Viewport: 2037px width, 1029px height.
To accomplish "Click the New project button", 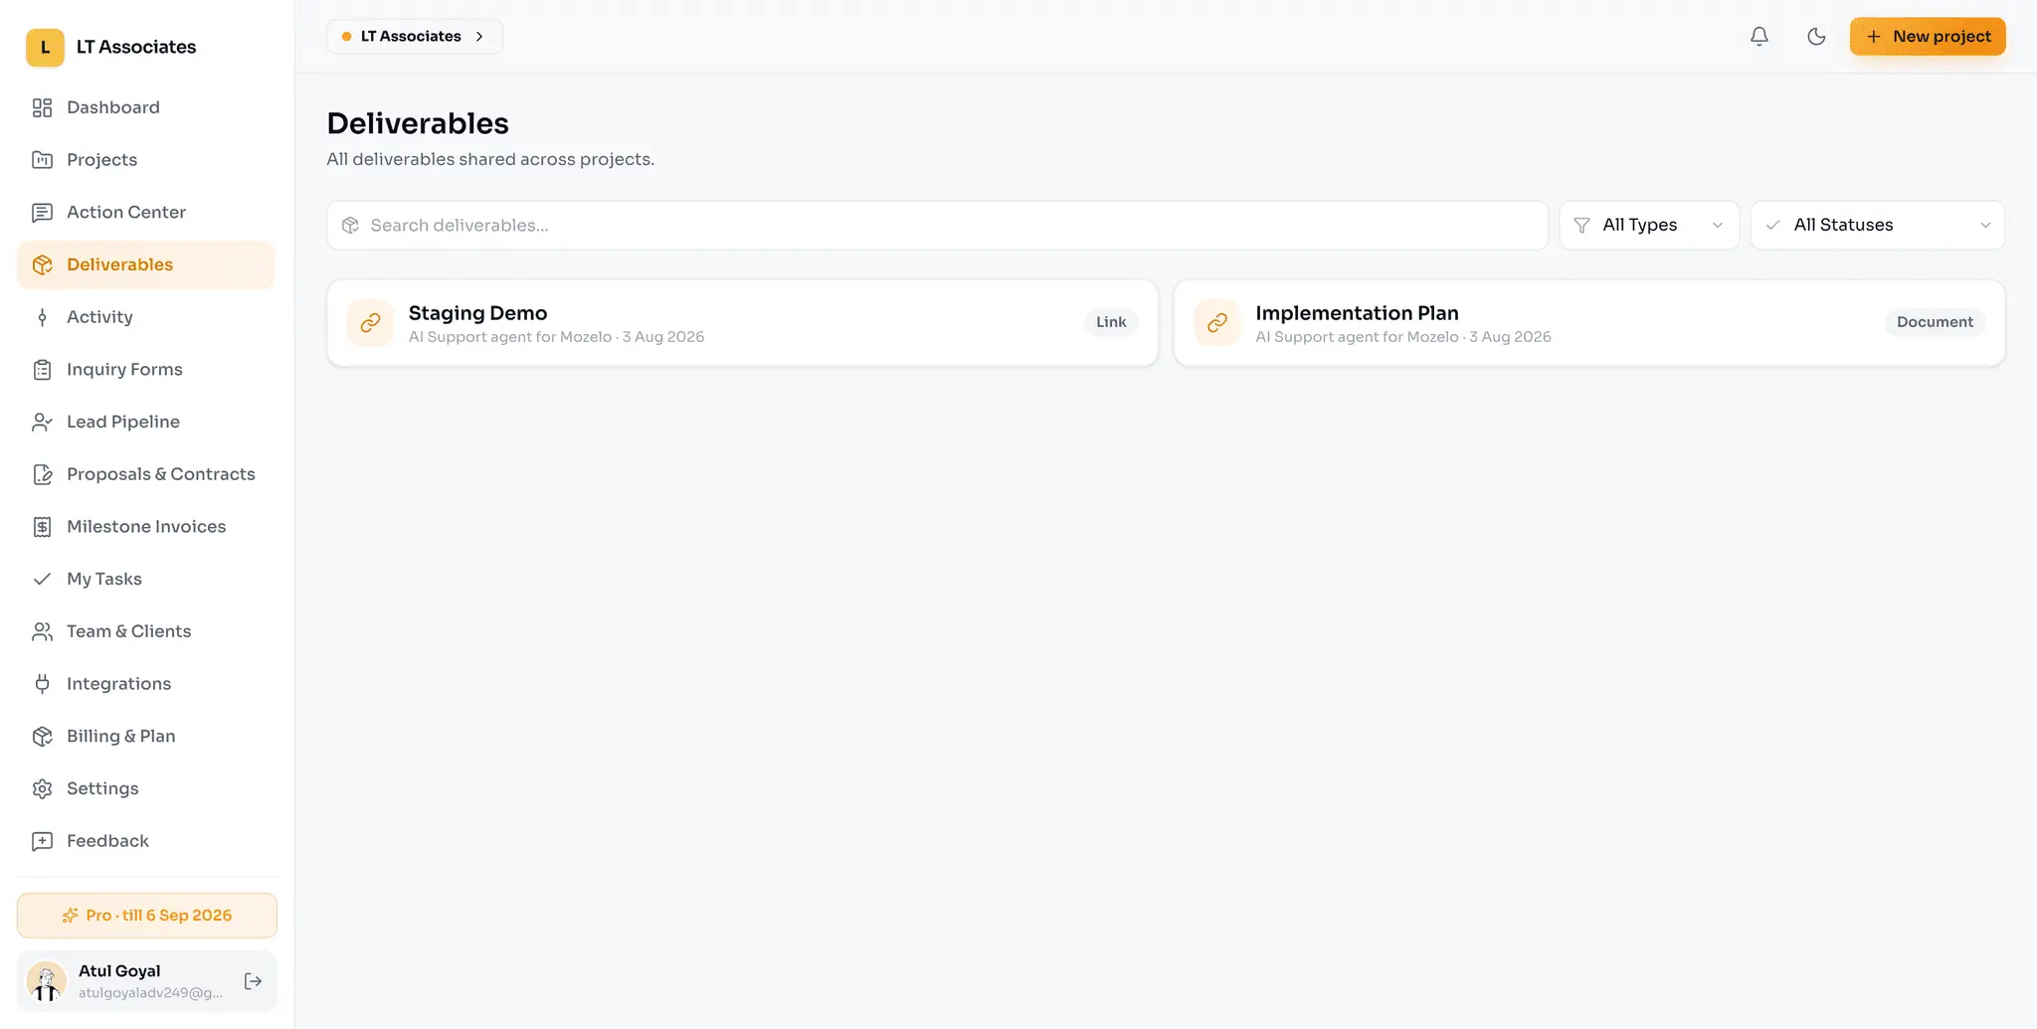I will pyautogui.click(x=1928, y=37).
